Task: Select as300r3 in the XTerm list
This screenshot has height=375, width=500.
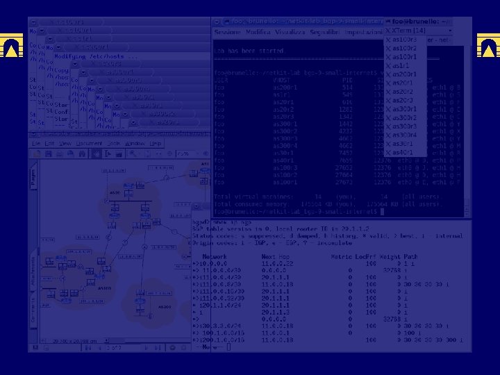Action: [x=405, y=126]
